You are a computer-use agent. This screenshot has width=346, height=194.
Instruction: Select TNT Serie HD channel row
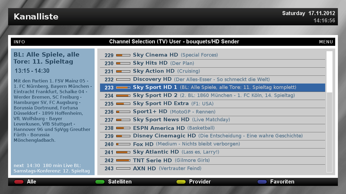click(152, 160)
